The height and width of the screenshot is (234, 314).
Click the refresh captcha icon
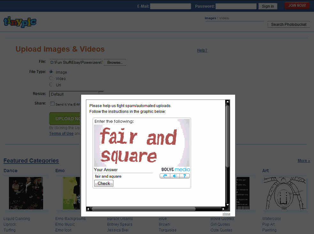[x=165, y=176]
